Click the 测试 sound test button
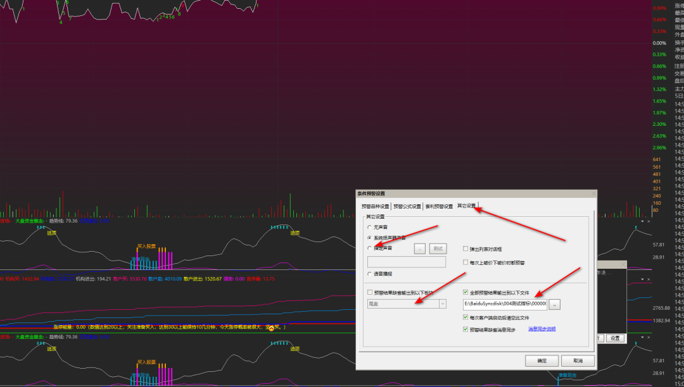The height and width of the screenshot is (387, 684). point(438,249)
